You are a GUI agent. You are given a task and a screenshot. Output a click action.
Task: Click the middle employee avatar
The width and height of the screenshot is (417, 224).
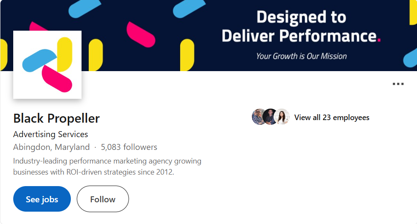270,117
